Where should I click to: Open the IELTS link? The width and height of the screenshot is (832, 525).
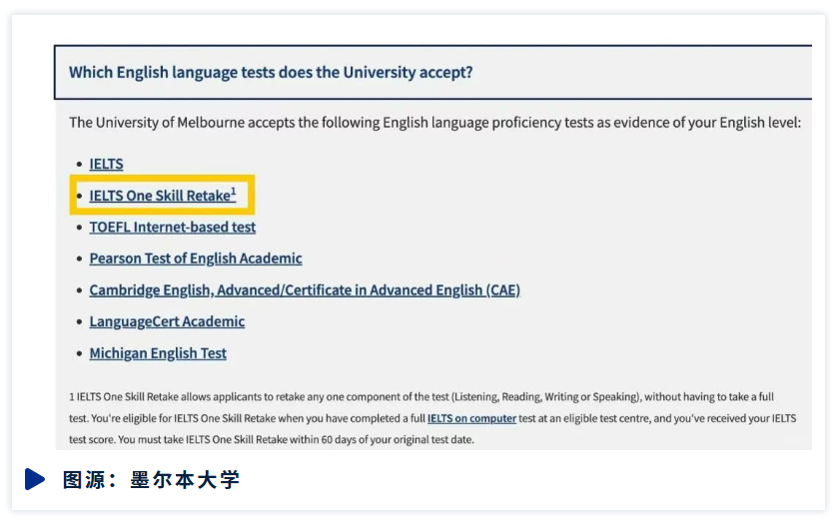(x=106, y=164)
